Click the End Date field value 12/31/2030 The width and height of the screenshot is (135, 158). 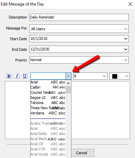click(40, 49)
